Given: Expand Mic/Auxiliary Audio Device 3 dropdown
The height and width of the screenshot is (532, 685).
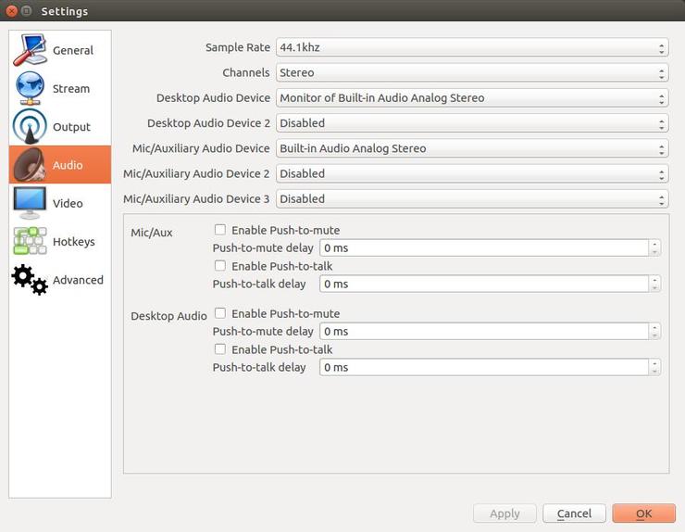Looking at the screenshot, I should pyautogui.click(x=472, y=199).
